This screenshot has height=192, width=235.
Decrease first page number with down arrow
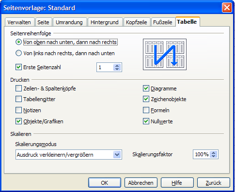click(x=117, y=69)
